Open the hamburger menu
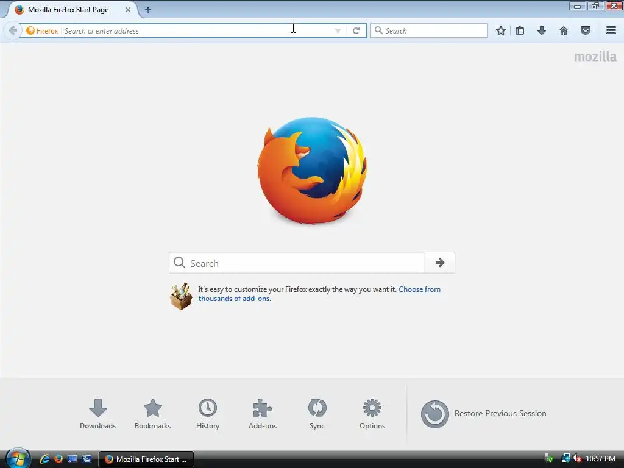624x468 pixels. point(611,30)
